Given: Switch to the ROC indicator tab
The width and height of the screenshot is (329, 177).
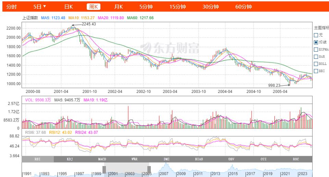Looking at the screenshot, I should (x=296, y=159).
